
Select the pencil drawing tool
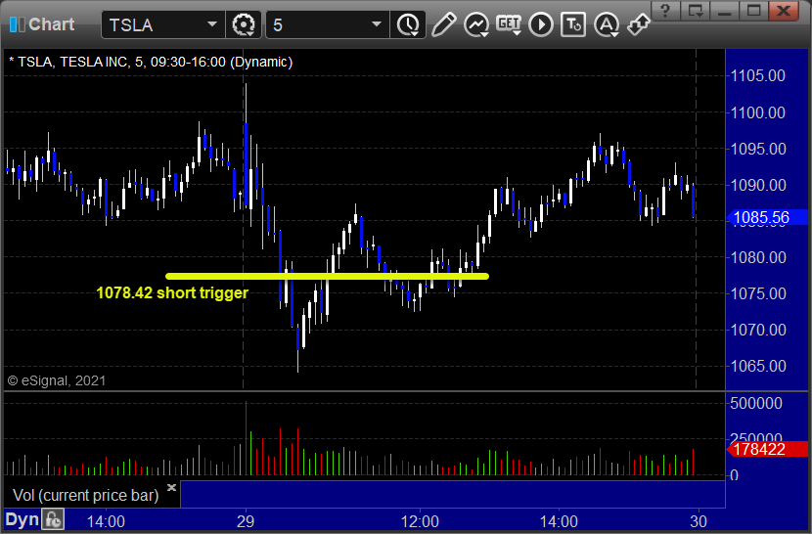[443, 24]
